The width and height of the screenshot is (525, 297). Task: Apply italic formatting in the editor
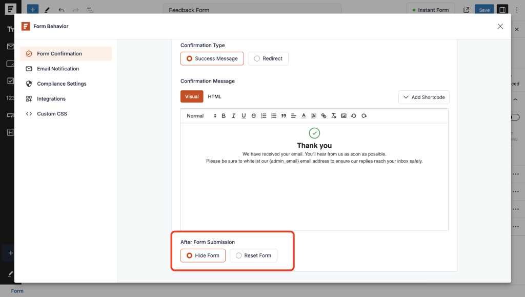click(233, 115)
